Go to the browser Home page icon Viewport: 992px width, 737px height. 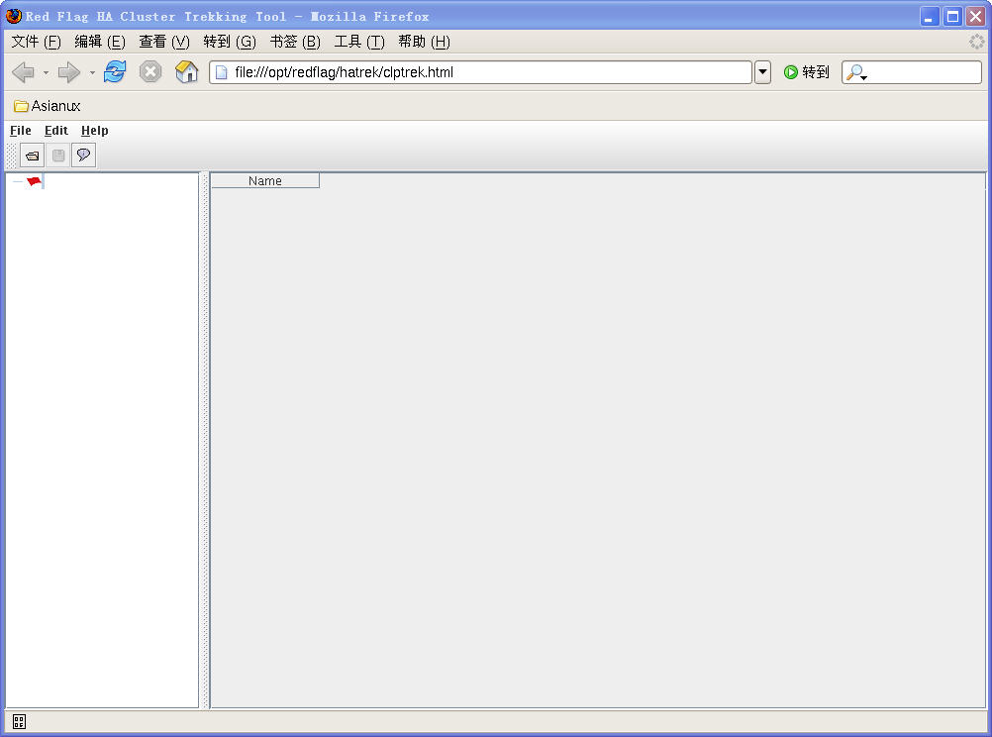tap(186, 72)
